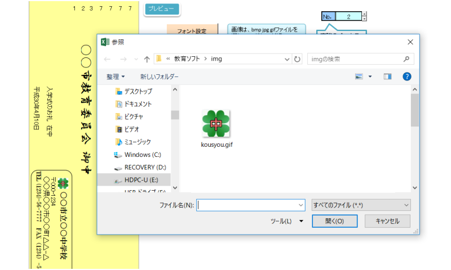
Task: Click the キャンセル button
Action: pyautogui.click(x=387, y=221)
